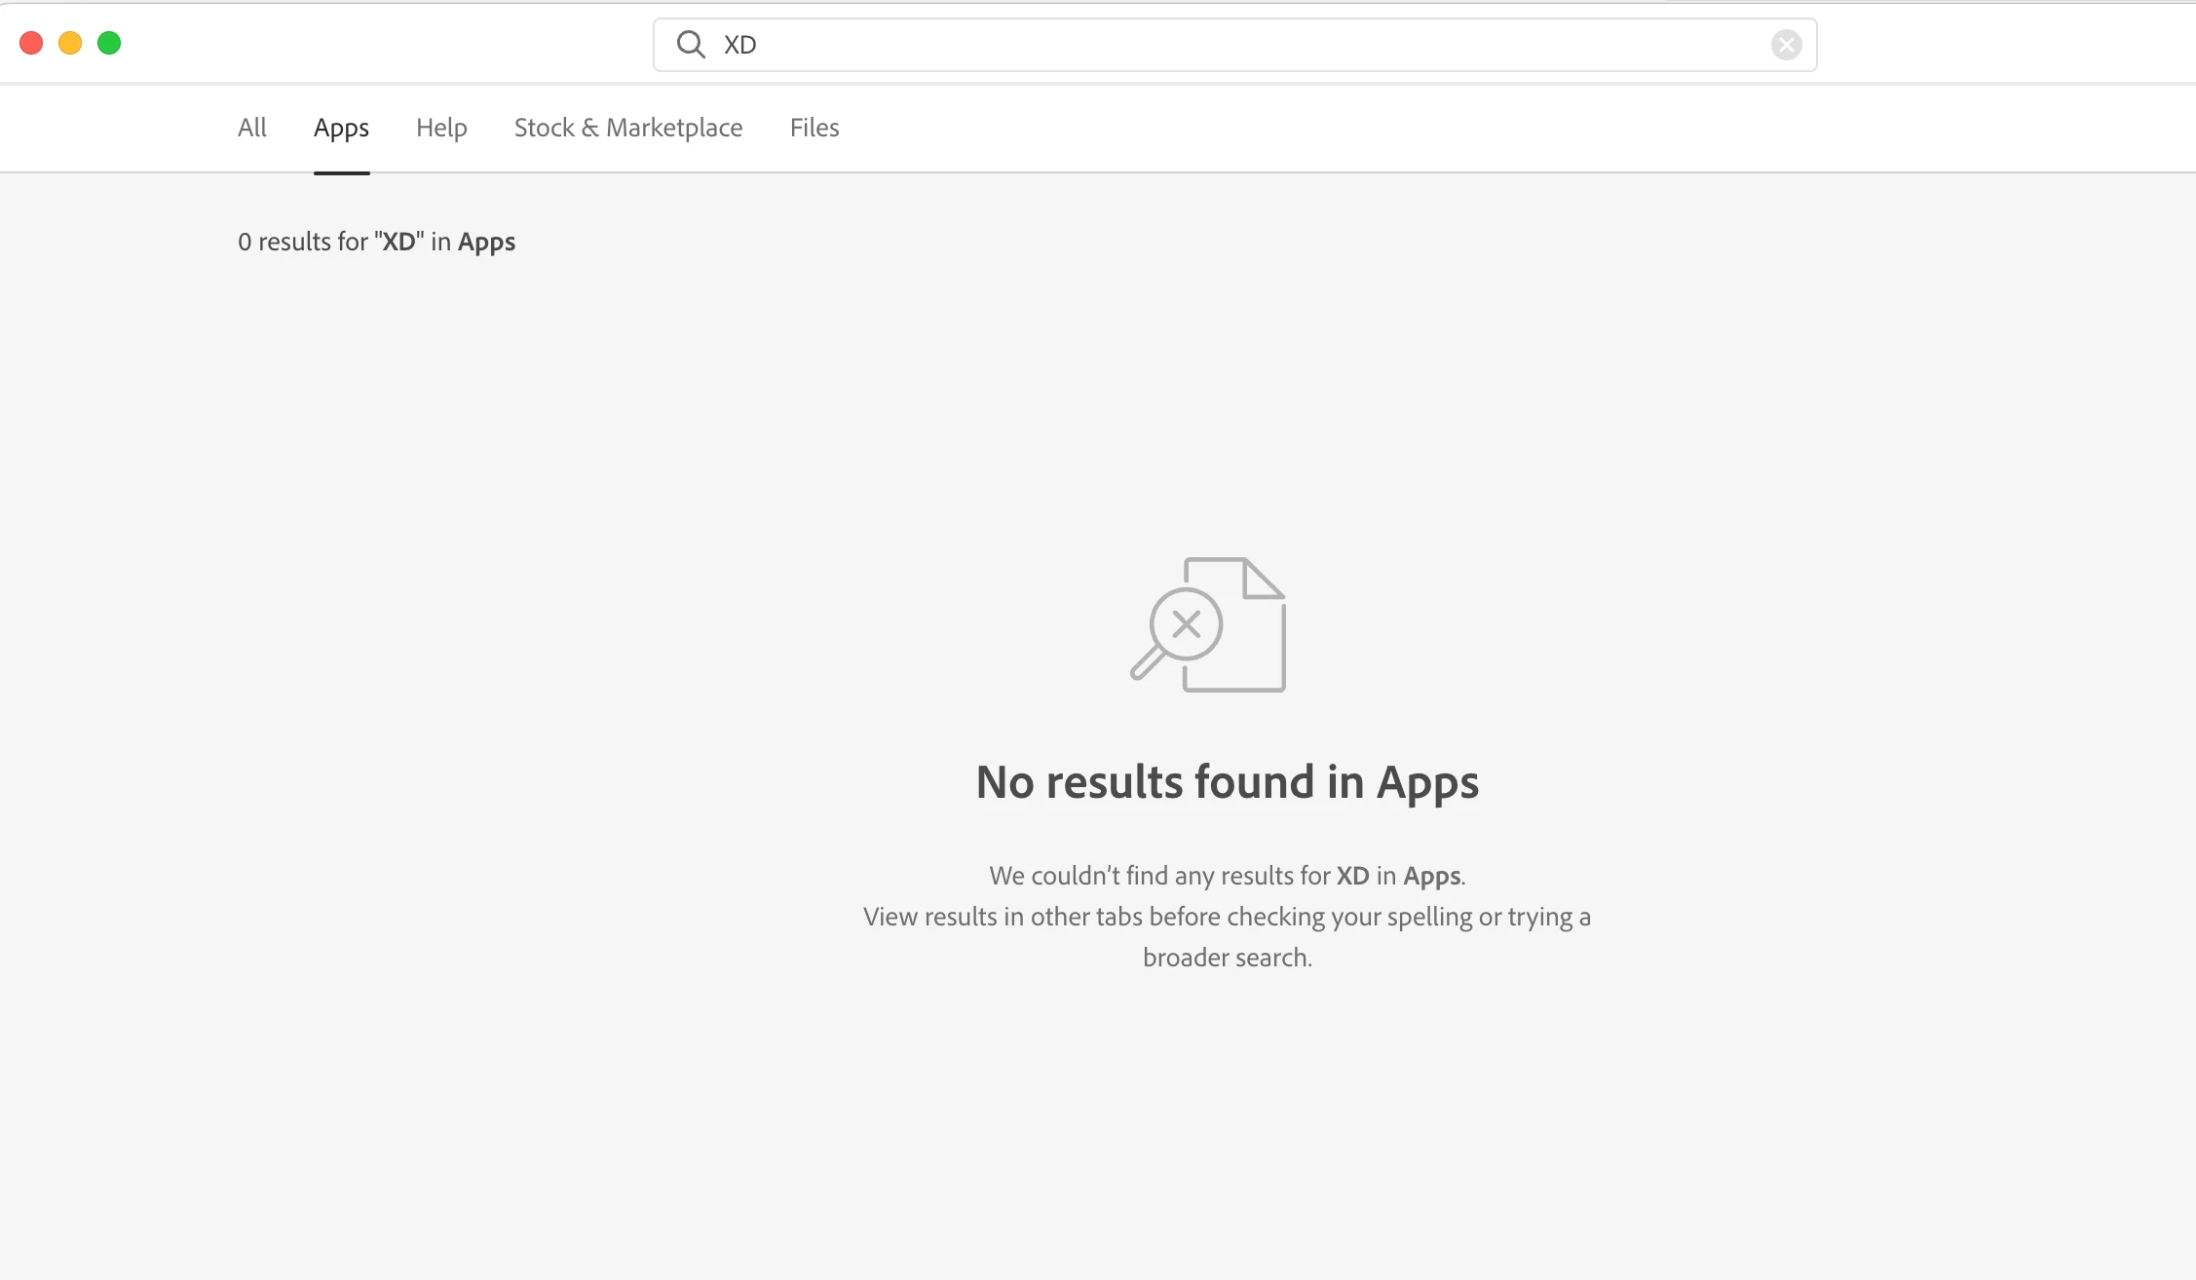Click the bold Apps word in the results summary
Image resolution: width=2196 pixels, height=1280 pixels.
click(x=486, y=242)
